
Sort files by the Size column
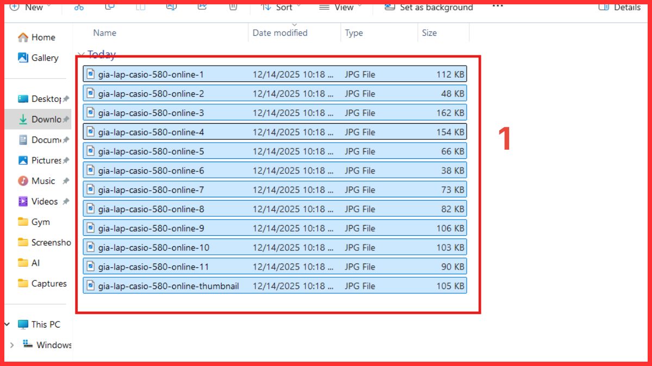click(x=429, y=33)
